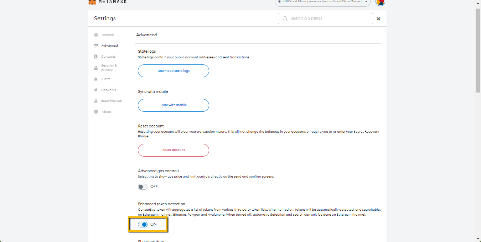The image size is (481, 242).
Task: Open General settings section
Action: 108,35
